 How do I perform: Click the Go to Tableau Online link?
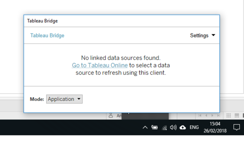pyautogui.click(x=100, y=65)
